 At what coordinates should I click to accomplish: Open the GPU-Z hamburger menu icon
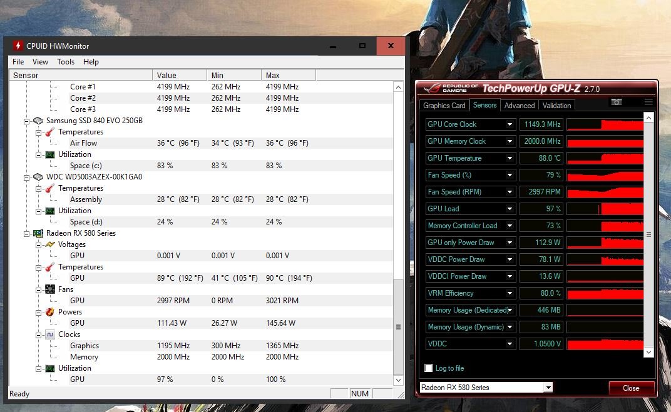tap(648, 102)
